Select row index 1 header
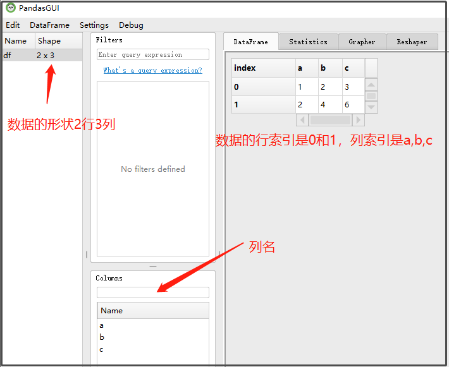Screen dimensions: 449x367 264,104
